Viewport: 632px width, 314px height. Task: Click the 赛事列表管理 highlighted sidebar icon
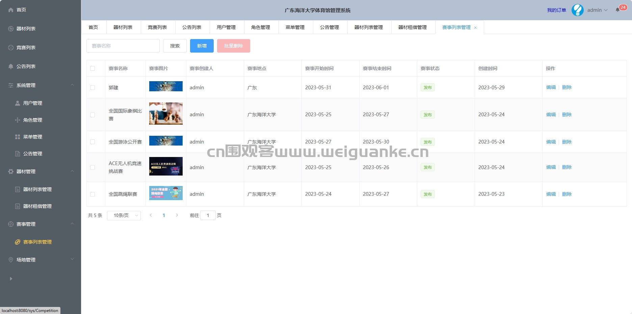(18, 242)
